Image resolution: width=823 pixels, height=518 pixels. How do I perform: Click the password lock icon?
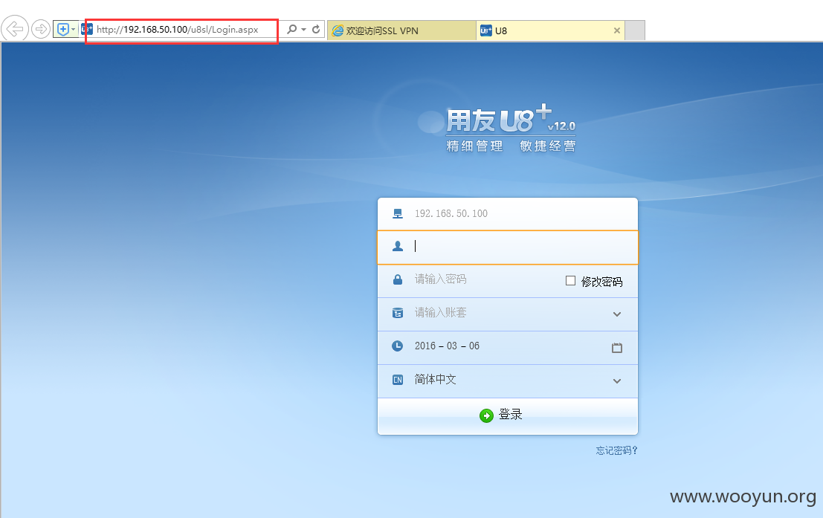(398, 279)
